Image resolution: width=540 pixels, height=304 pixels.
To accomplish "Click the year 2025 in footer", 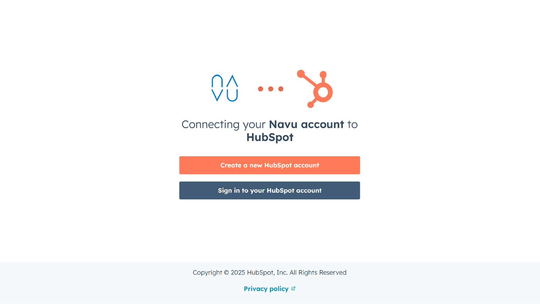I will tap(238, 273).
